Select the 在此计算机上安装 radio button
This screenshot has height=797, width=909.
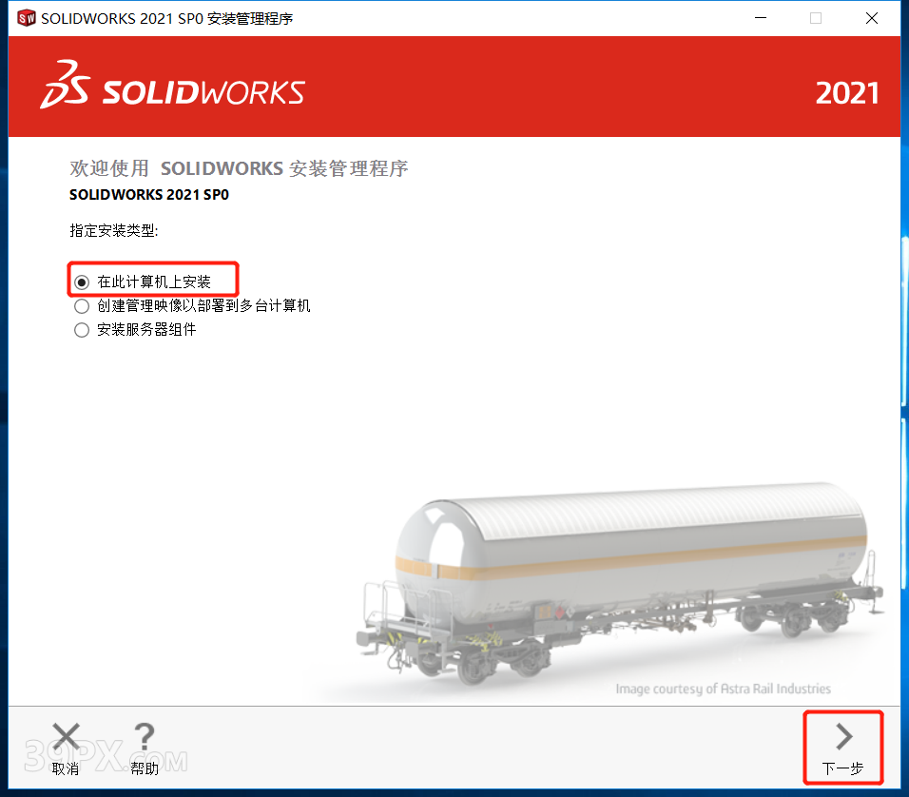(82, 282)
